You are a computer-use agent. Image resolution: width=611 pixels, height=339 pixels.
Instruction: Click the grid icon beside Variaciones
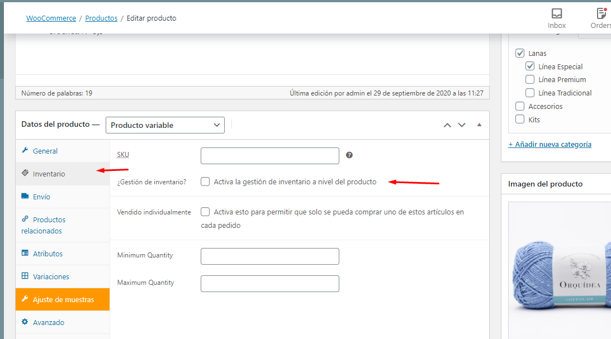click(x=25, y=276)
